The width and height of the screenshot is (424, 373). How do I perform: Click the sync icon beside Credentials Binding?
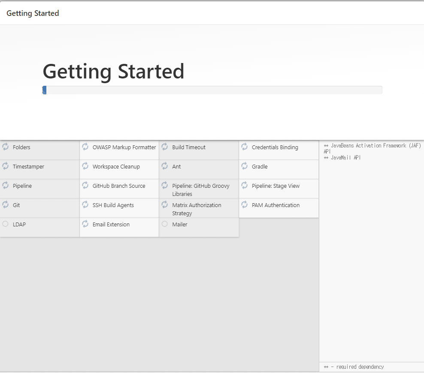tap(245, 147)
